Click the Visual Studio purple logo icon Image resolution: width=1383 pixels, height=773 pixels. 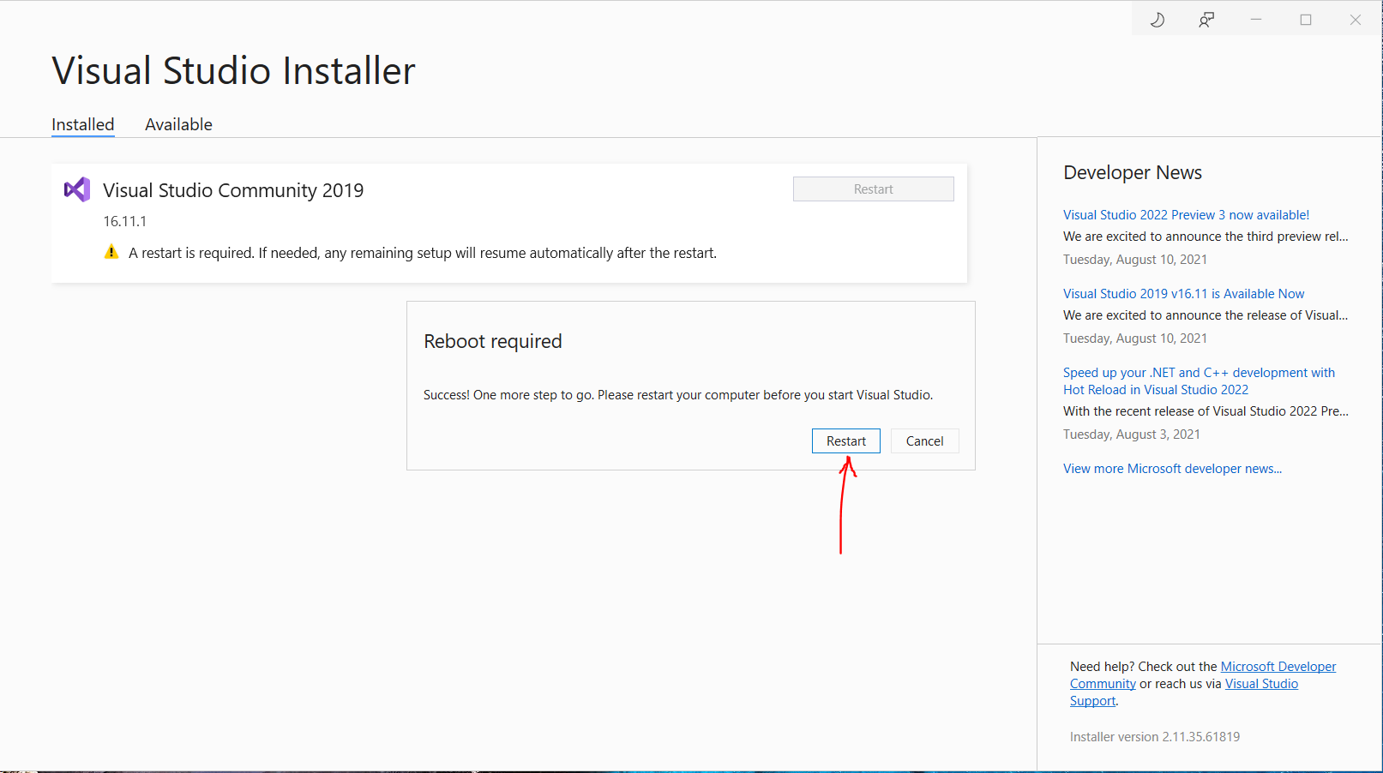pyautogui.click(x=77, y=189)
